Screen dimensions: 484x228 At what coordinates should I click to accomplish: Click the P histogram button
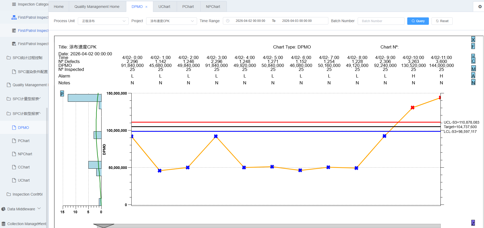pos(62,94)
